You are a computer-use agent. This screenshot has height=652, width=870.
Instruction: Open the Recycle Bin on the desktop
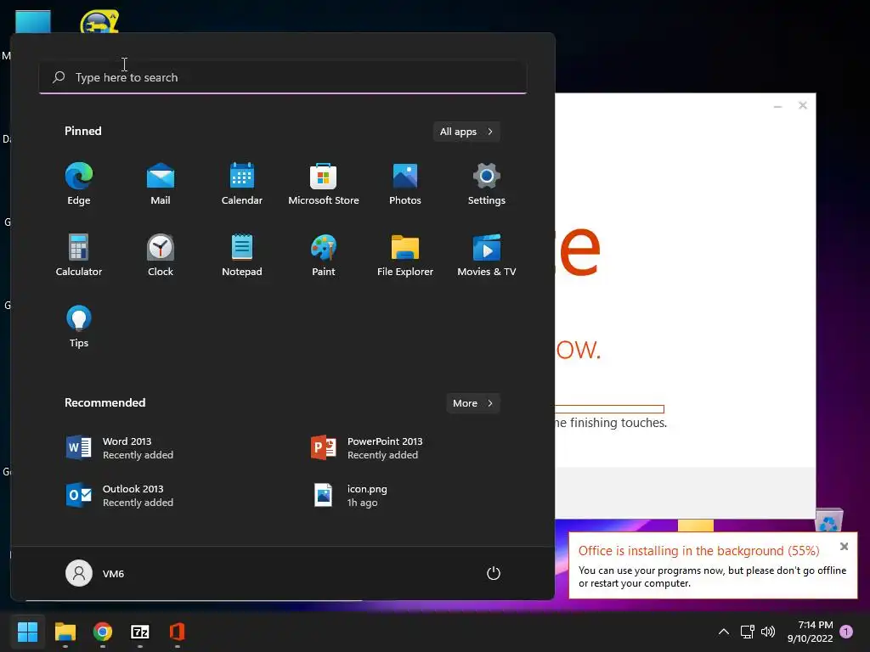click(829, 520)
